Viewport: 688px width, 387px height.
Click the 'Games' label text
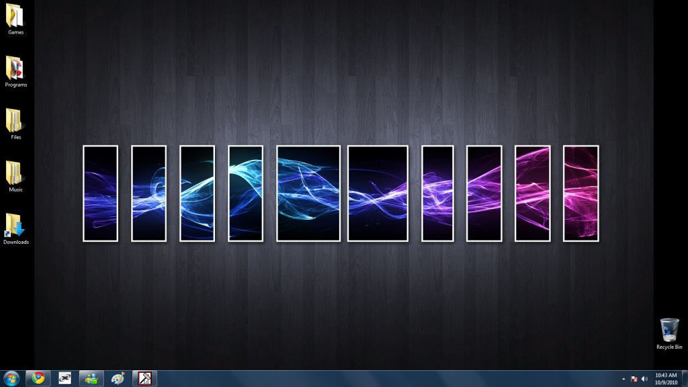[x=16, y=32]
